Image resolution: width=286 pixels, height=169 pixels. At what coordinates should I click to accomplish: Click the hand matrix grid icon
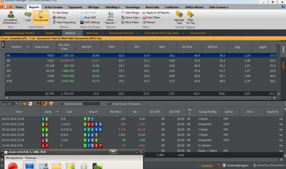(39, 104)
